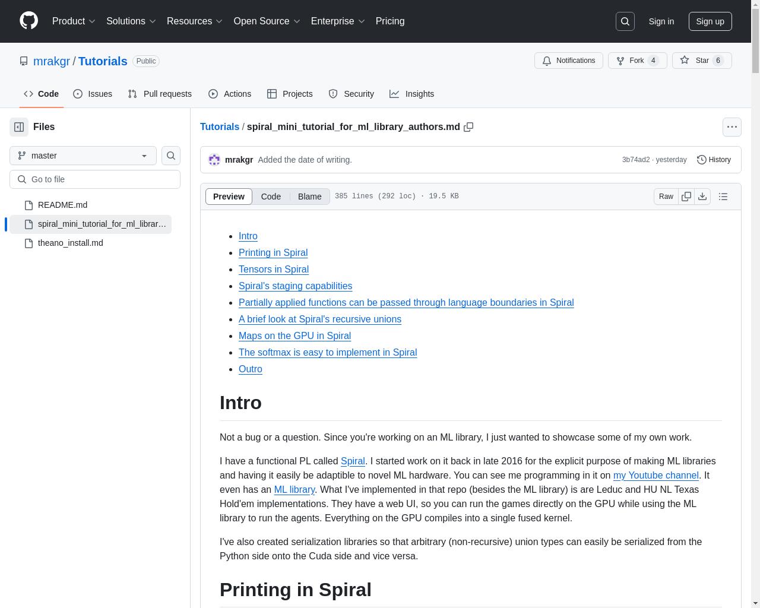Focus the Go to file field

pos(95,179)
